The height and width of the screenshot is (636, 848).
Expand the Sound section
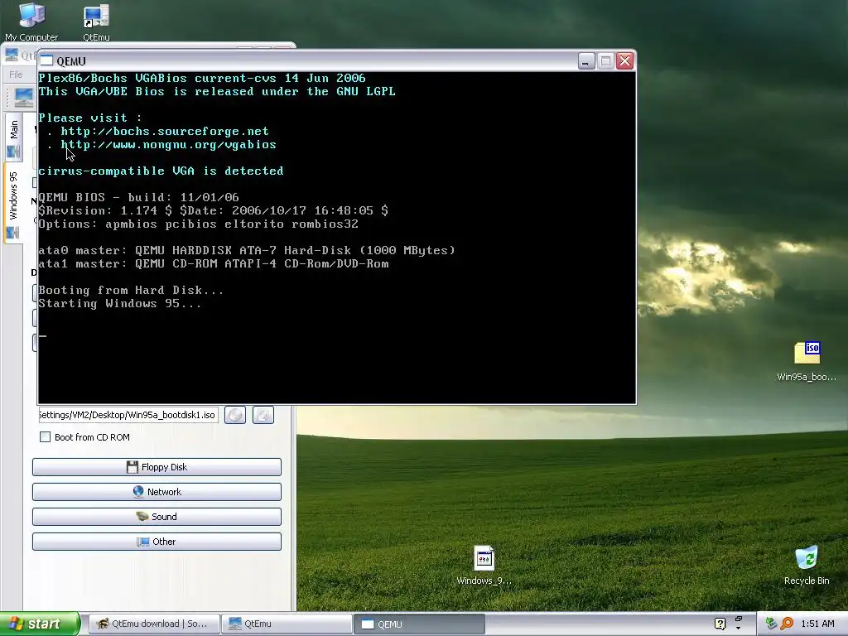coord(157,517)
